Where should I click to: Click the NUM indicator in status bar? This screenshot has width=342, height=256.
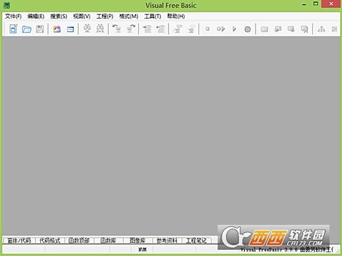142,249
